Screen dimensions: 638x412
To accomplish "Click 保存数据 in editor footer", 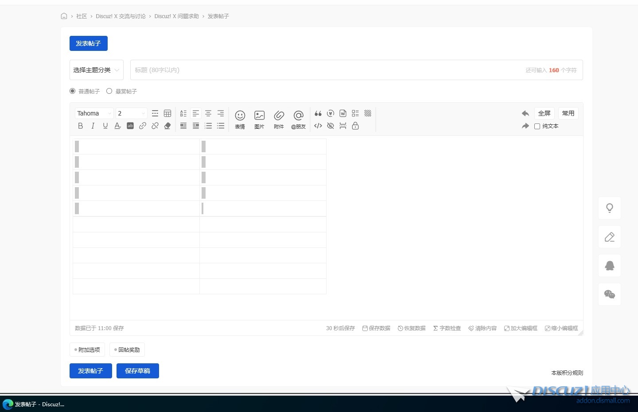I will tap(376, 328).
